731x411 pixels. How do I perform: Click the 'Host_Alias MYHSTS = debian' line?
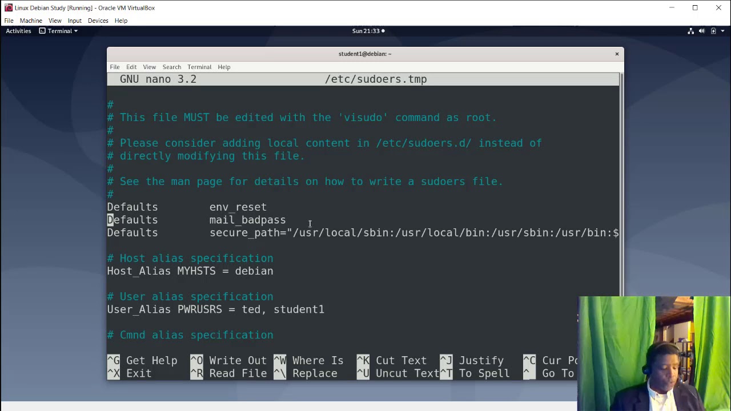pos(190,271)
